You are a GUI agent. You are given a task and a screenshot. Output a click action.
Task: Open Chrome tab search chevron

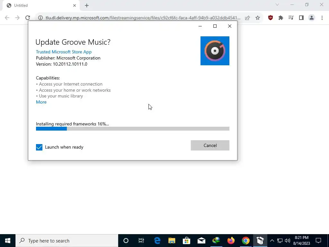[277, 5]
